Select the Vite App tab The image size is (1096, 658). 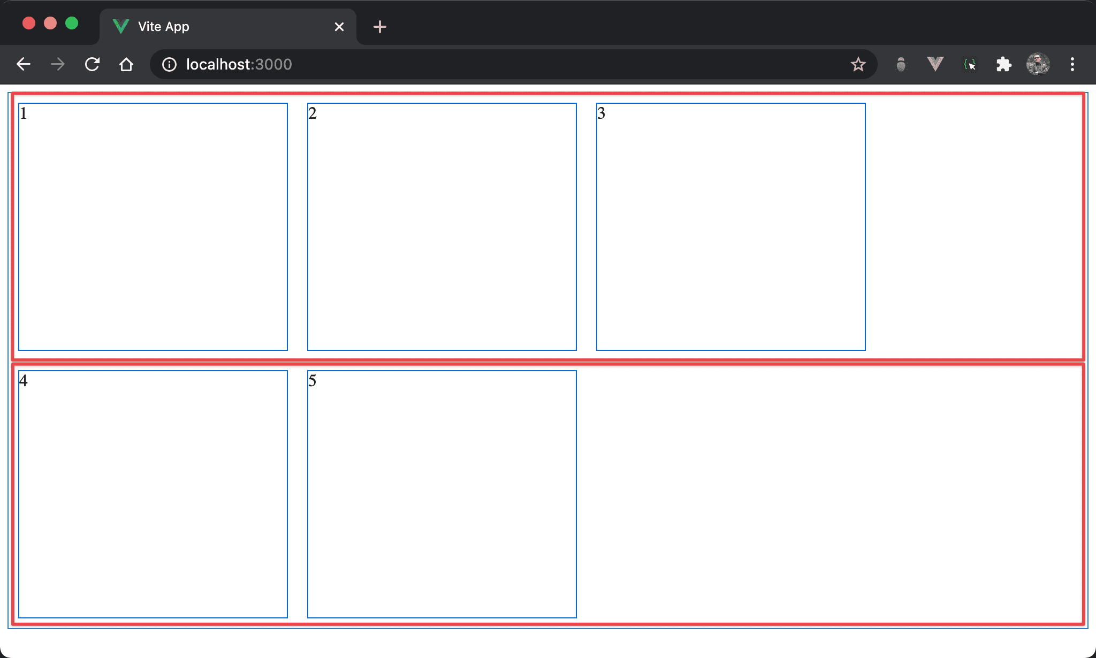[214, 27]
